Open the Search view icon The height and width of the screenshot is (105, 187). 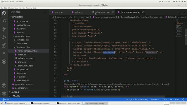[x=4, y=21]
